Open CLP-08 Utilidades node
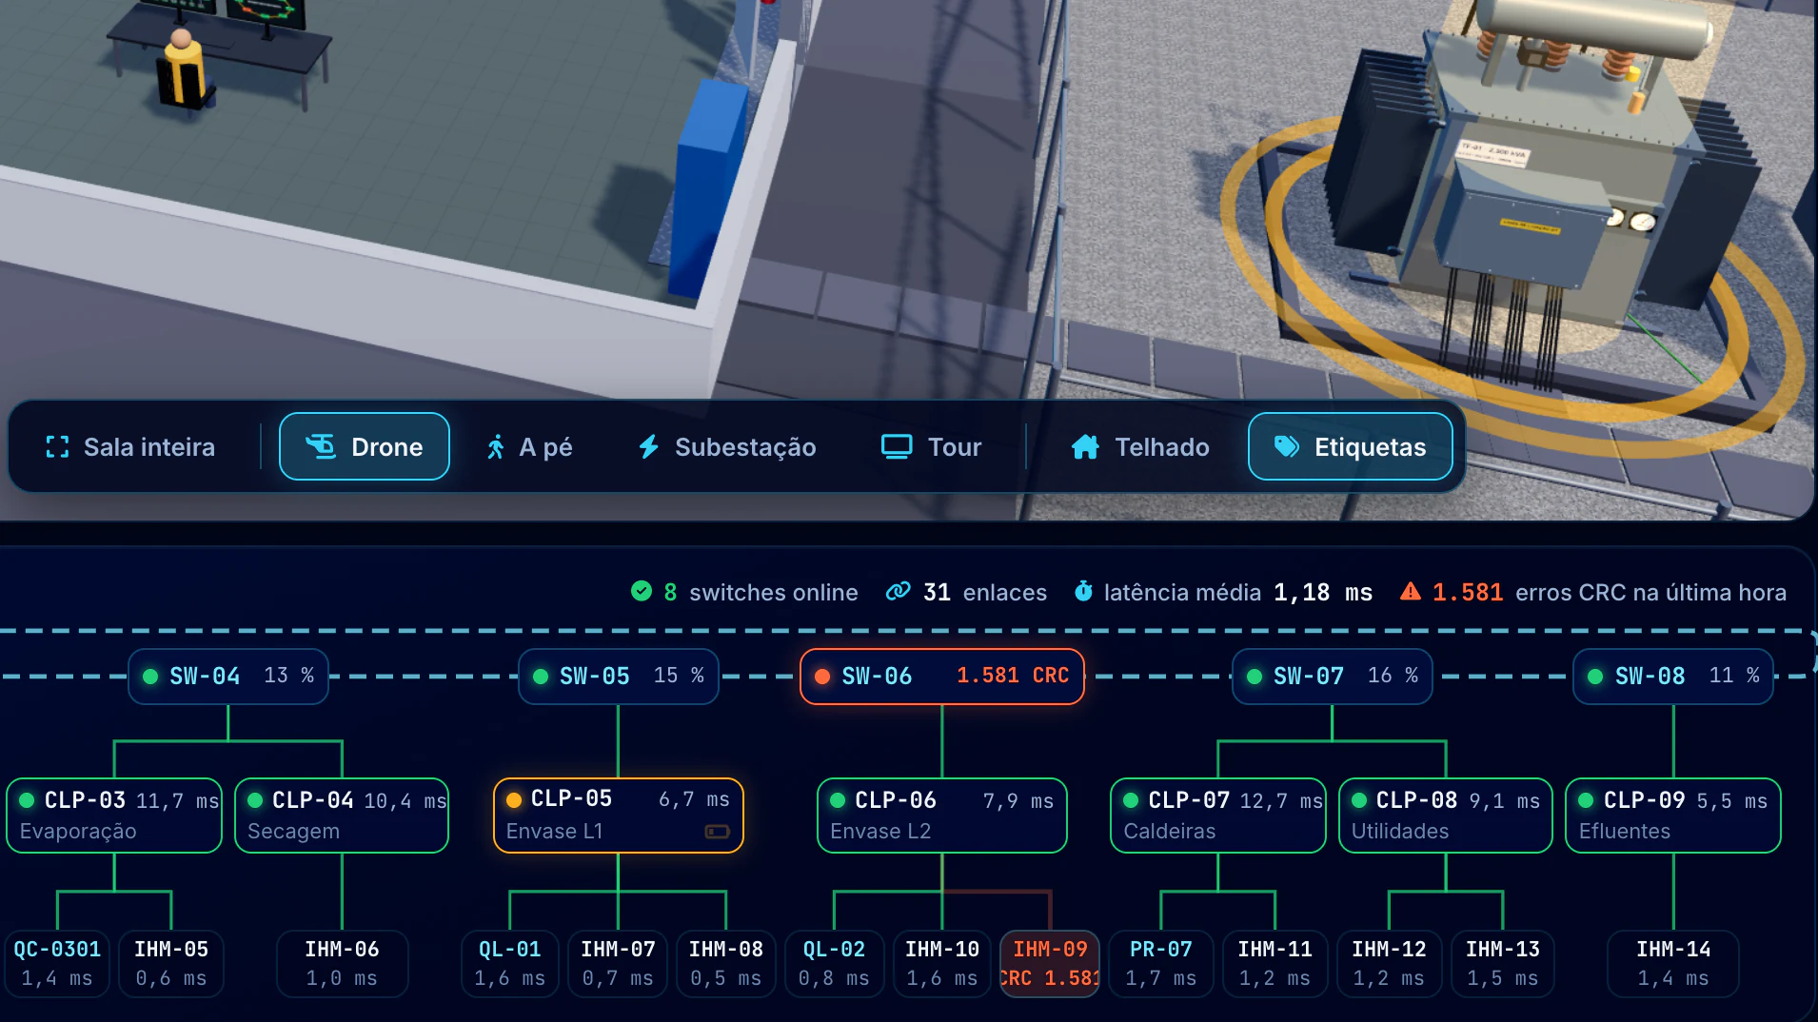Image resolution: width=1818 pixels, height=1022 pixels. pos(1446,816)
